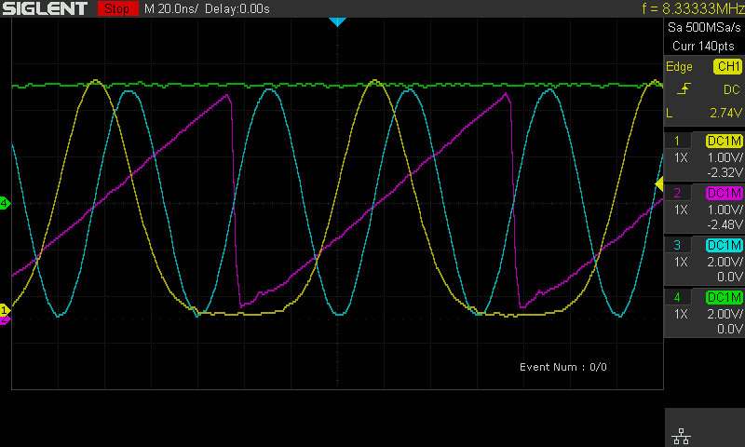
Task: Click the cyan DC1M badge of channel 3
Action: coord(725,245)
